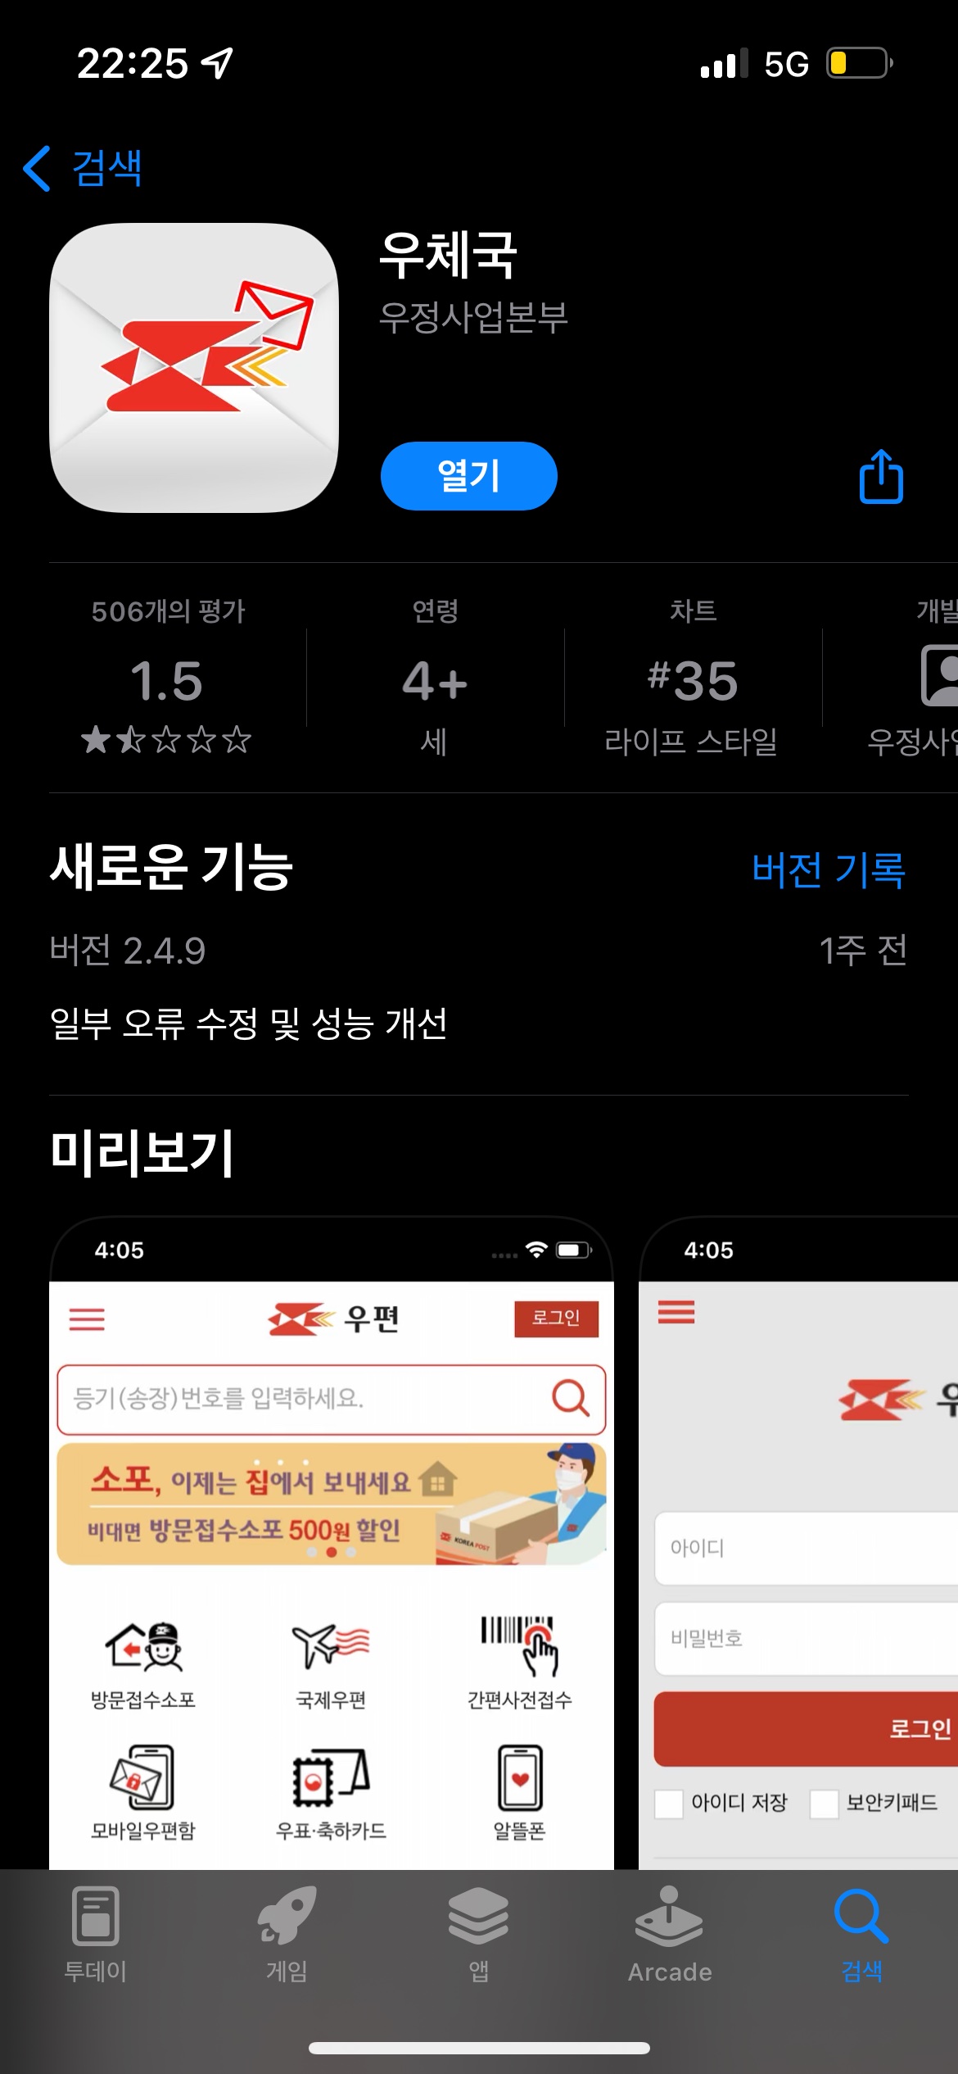Viewport: 958px width, 2074px height.
Task: Open the 투데이 tab
Action: pos(96,1934)
